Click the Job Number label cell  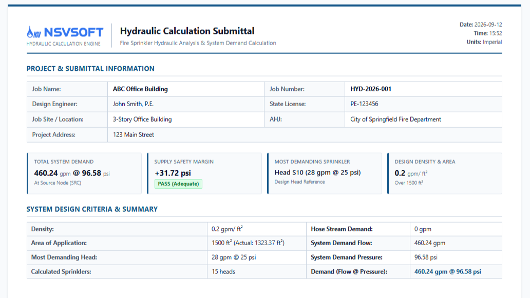tap(305, 89)
